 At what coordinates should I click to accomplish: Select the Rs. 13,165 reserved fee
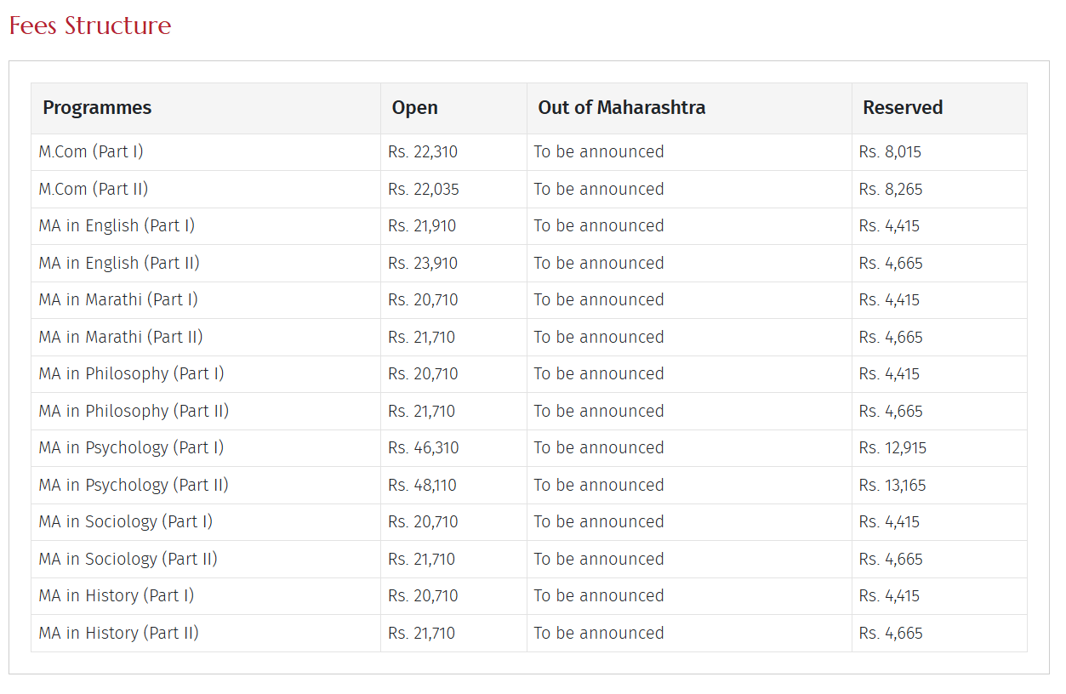click(x=892, y=486)
